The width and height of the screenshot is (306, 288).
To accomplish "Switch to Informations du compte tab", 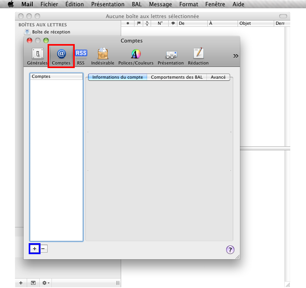I will click(118, 77).
